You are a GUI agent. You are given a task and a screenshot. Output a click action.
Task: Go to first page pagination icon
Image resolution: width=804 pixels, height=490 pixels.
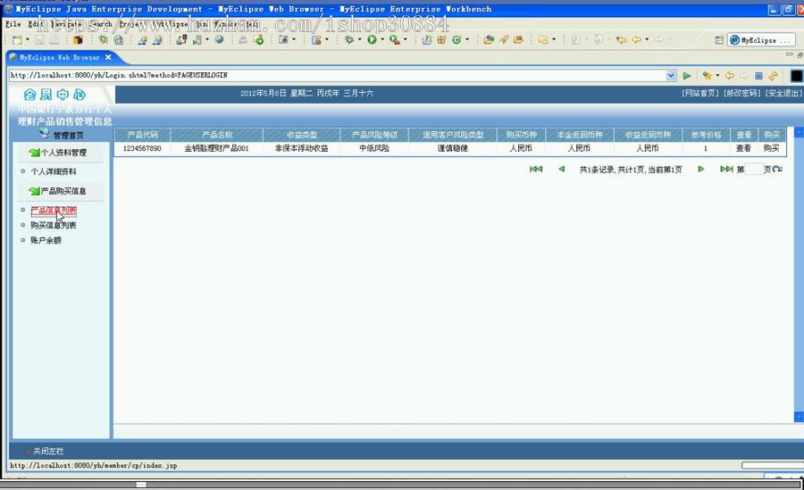pyautogui.click(x=536, y=170)
